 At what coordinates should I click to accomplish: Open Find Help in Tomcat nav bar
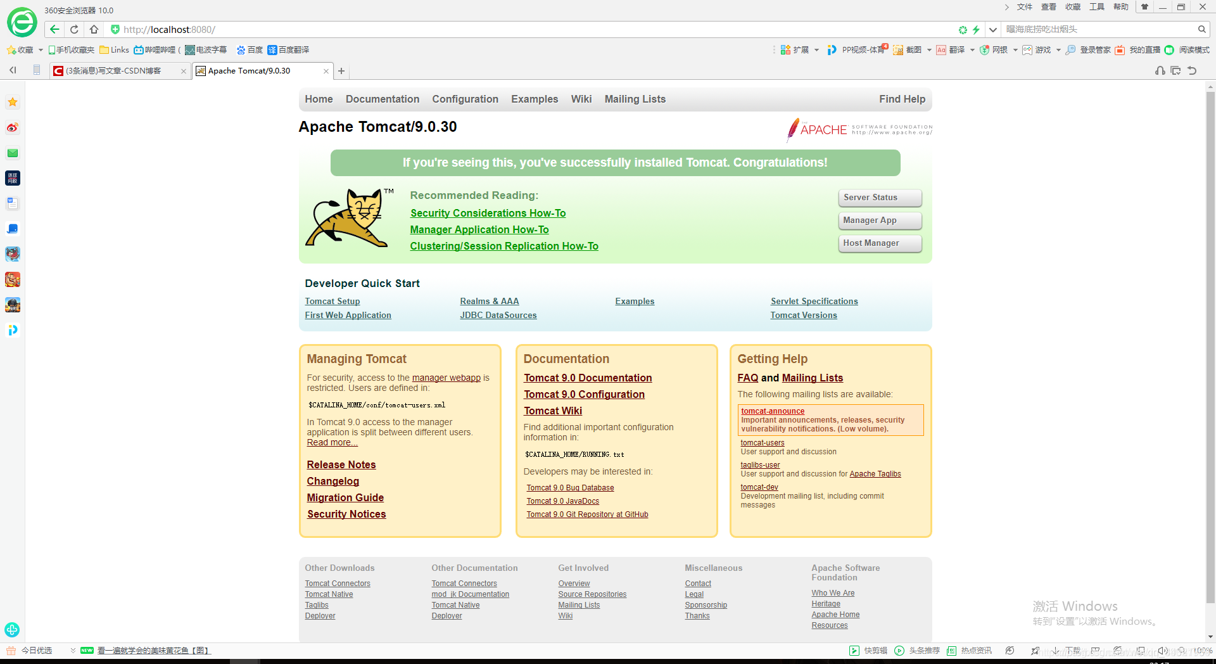point(902,99)
